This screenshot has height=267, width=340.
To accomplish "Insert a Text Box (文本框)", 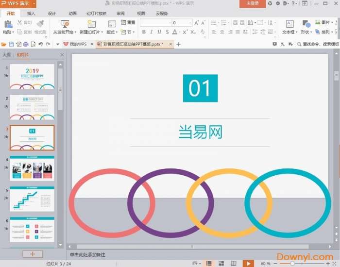I will pos(289,24).
